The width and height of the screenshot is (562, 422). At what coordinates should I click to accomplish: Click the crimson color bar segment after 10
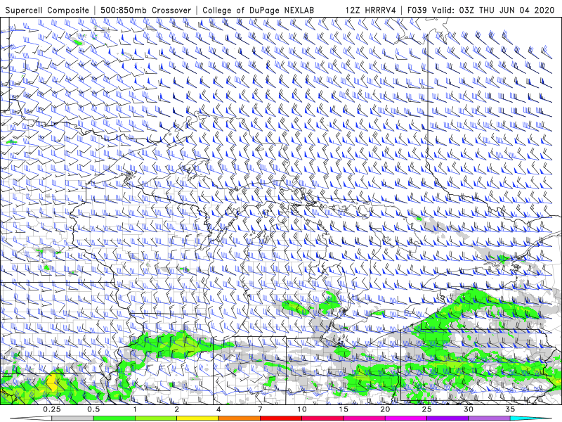tap(322, 418)
